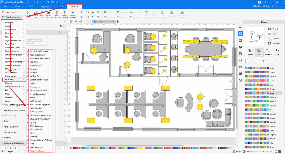Viewport: 285px width, 154px height.
Task: Click the Move Anchor tool
Action: tap(49, 14)
